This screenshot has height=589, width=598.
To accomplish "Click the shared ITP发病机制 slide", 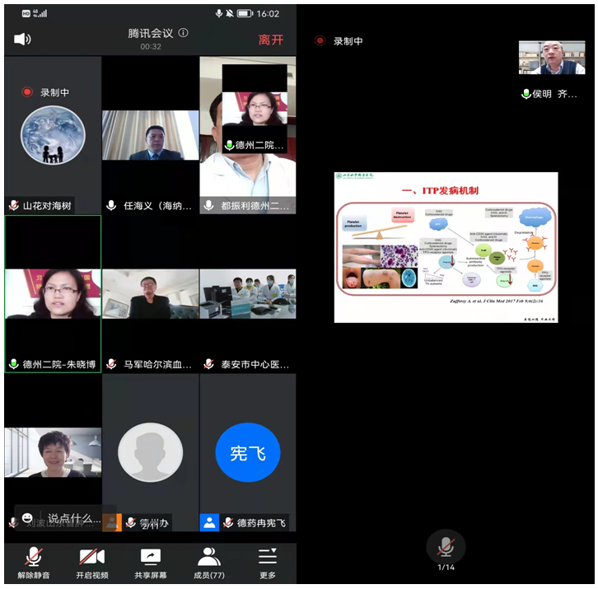I will [x=446, y=247].
